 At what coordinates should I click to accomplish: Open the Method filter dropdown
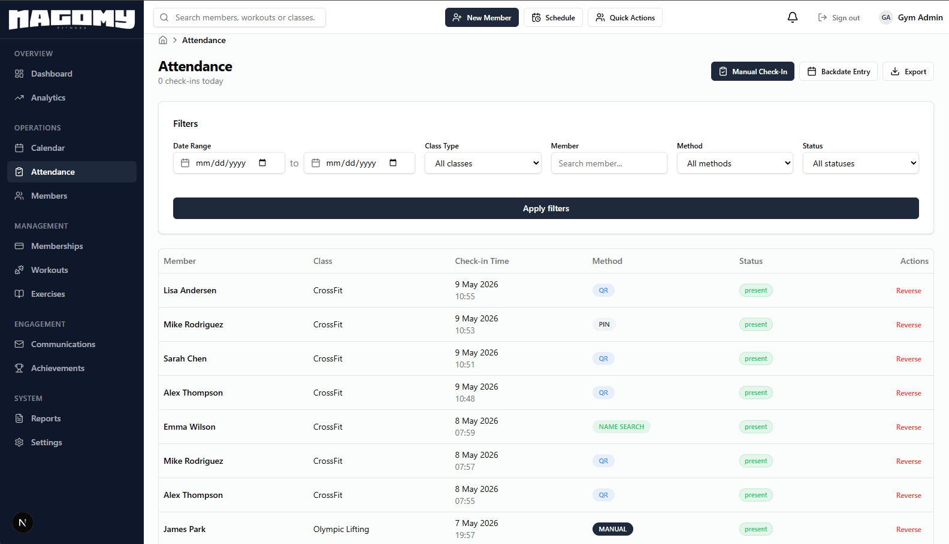tap(735, 163)
